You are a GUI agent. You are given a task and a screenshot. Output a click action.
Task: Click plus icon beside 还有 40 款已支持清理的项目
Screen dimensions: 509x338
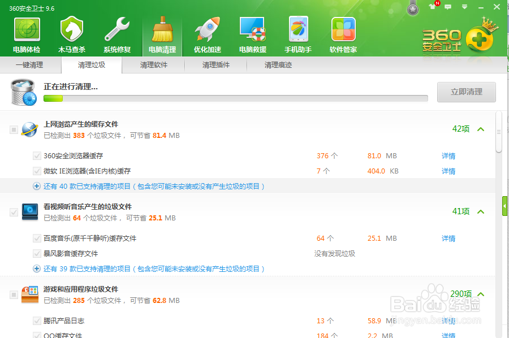pos(37,186)
